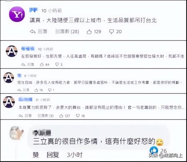
Task: Thumbs down the comment with 3 dislikes
Action: click(57, 64)
